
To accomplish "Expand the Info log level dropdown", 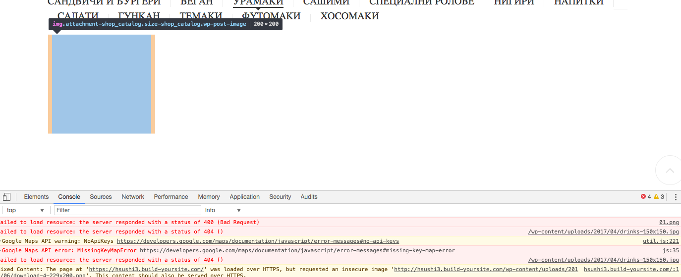I will [x=223, y=210].
